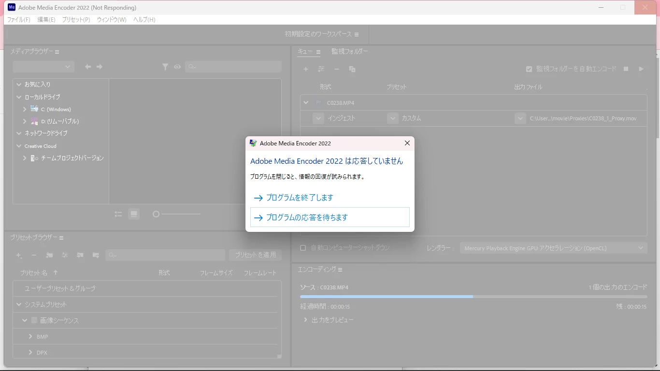Toggle 監視フォルダーを自動エンコード checkbox
Image resolution: width=660 pixels, height=371 pixels.
[529, 69]
